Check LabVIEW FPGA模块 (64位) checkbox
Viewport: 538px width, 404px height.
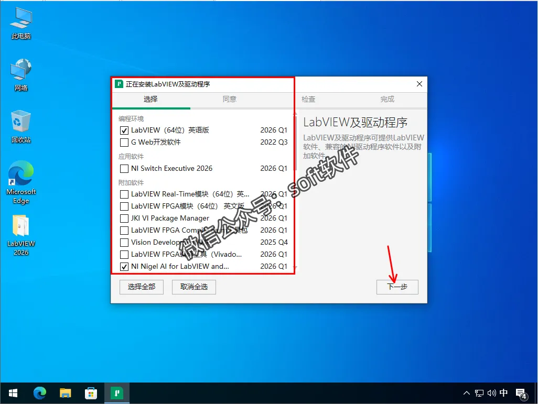124,206
